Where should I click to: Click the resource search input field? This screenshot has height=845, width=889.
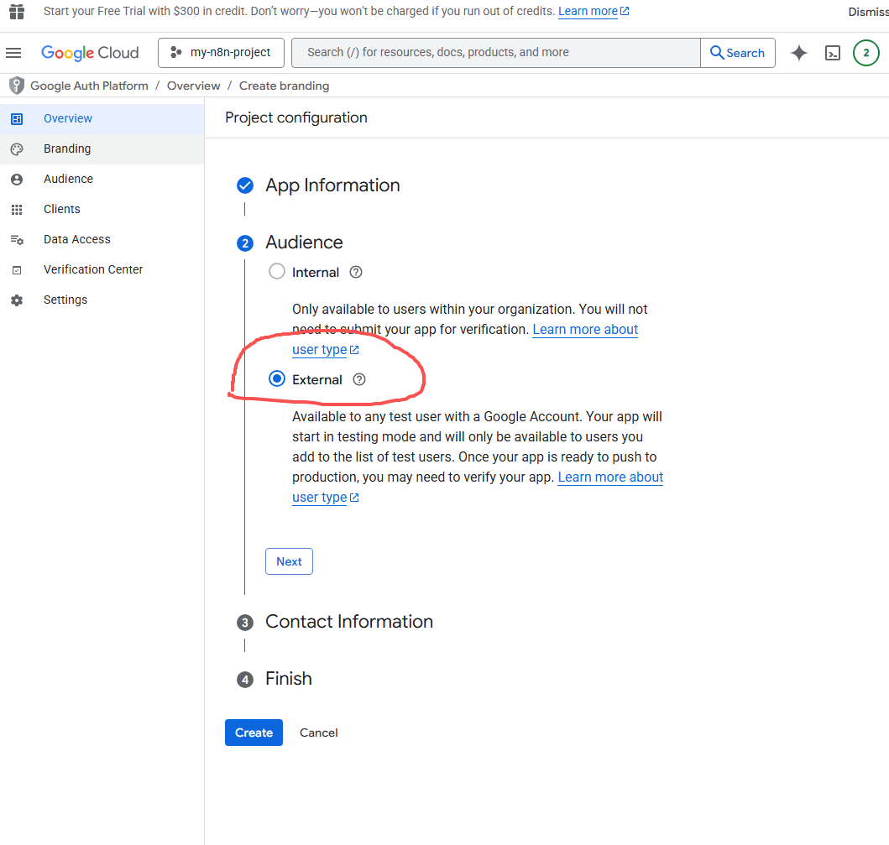click(495, 53)
